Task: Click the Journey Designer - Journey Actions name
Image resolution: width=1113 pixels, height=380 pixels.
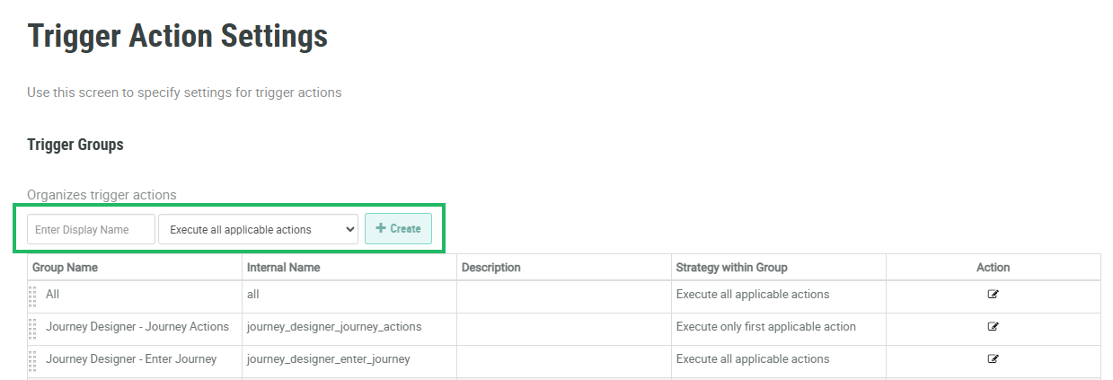Action: (x=137, y=327)
